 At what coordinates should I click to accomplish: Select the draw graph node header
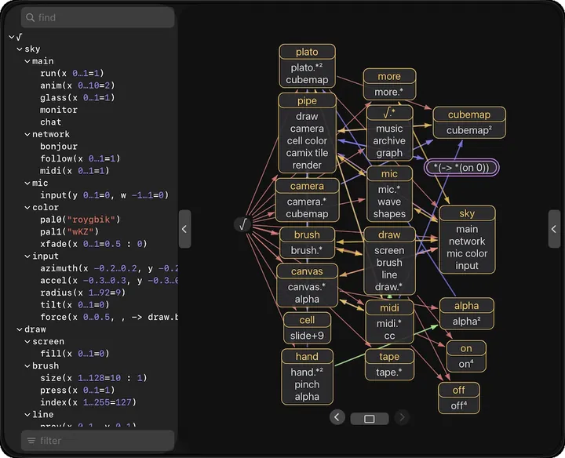click(x=389, y=234)
